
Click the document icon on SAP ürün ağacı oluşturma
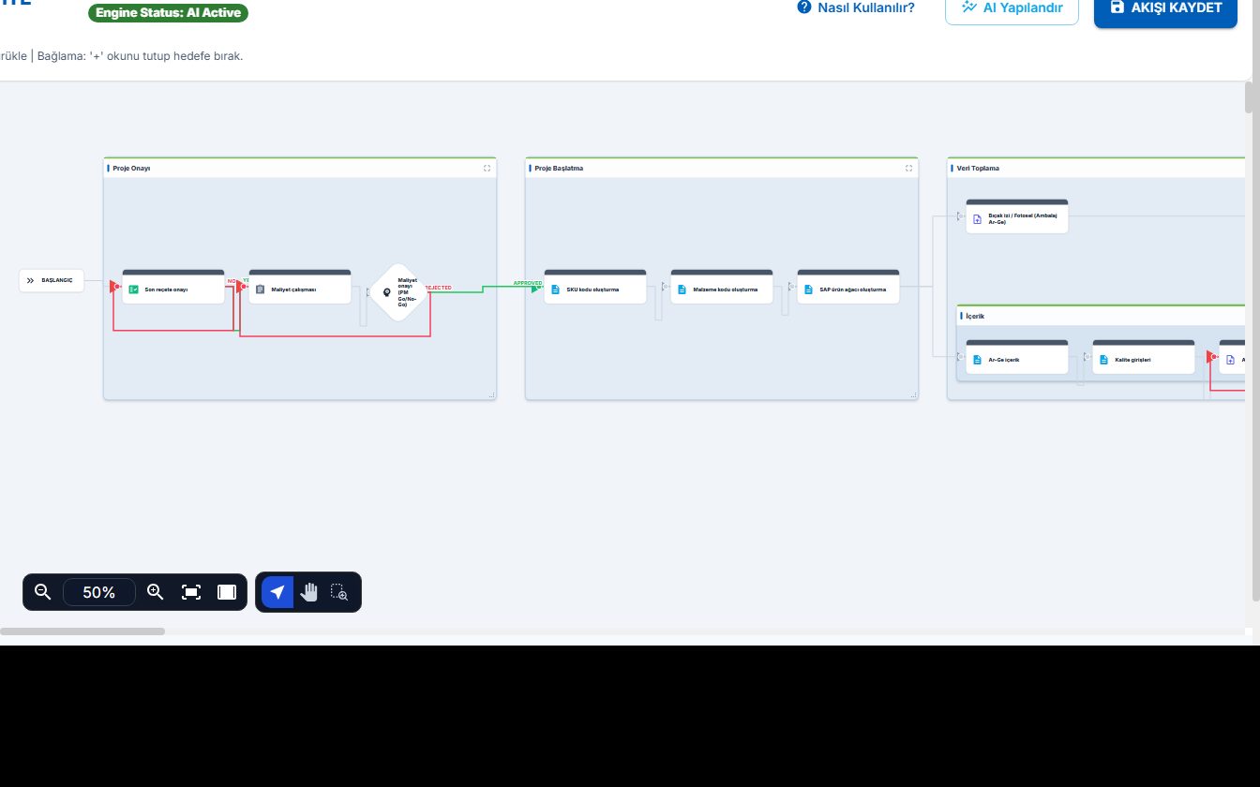tap(809, 290)
